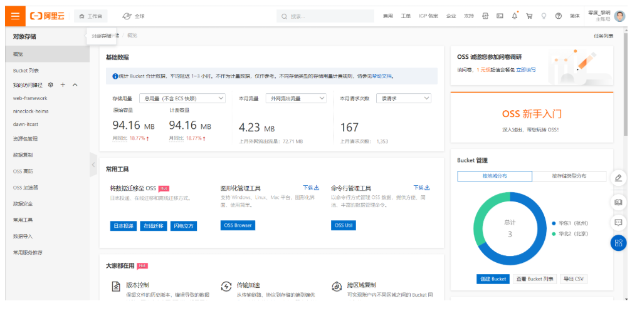Download the 图形化管理工具
The image size is (642, 311).
pos(311,188)
